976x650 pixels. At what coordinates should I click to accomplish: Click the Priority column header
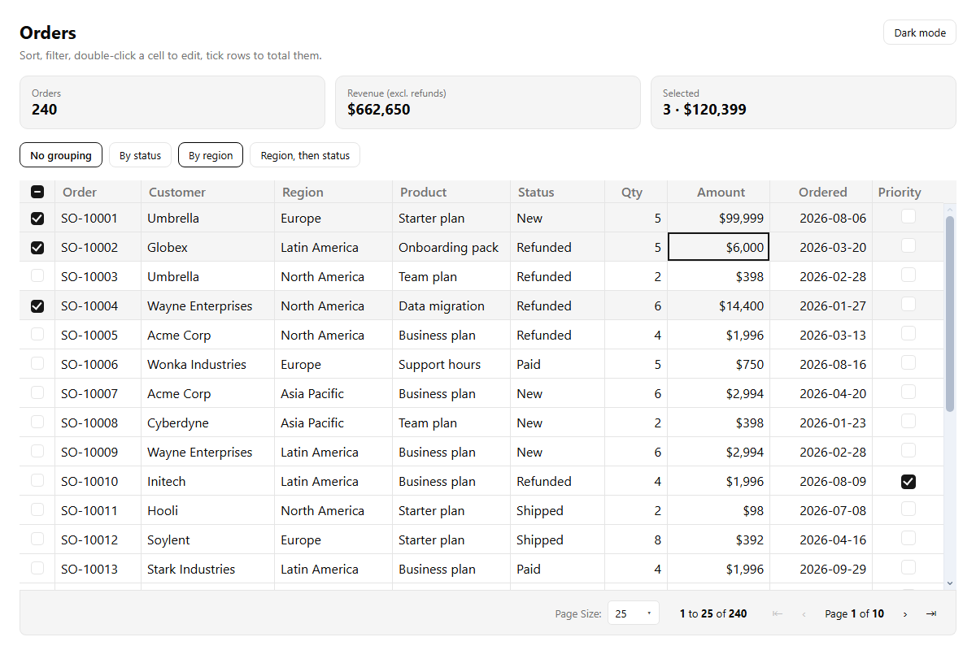pos(908,192)
